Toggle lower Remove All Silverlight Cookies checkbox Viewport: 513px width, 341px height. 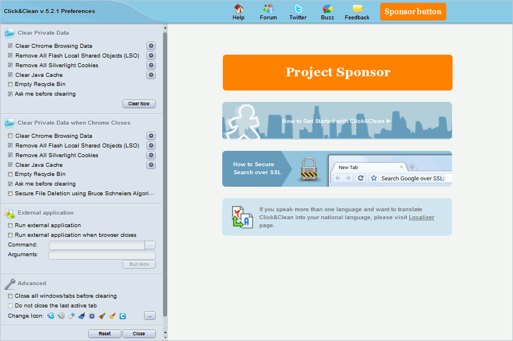pos(10,155)
